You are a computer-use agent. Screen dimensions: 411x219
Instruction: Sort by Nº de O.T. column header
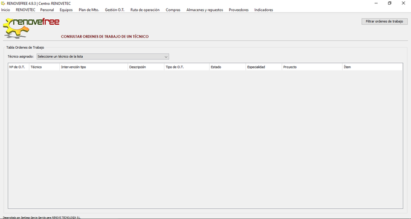19,67
